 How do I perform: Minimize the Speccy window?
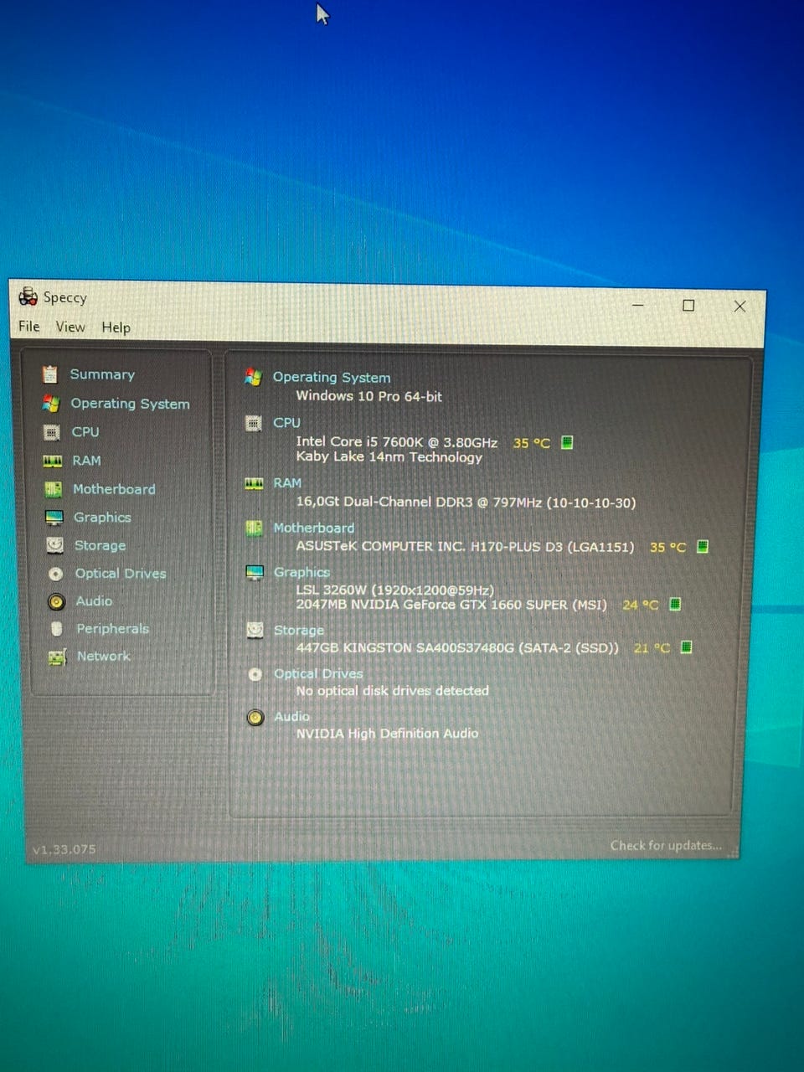[x=638, y=306]
